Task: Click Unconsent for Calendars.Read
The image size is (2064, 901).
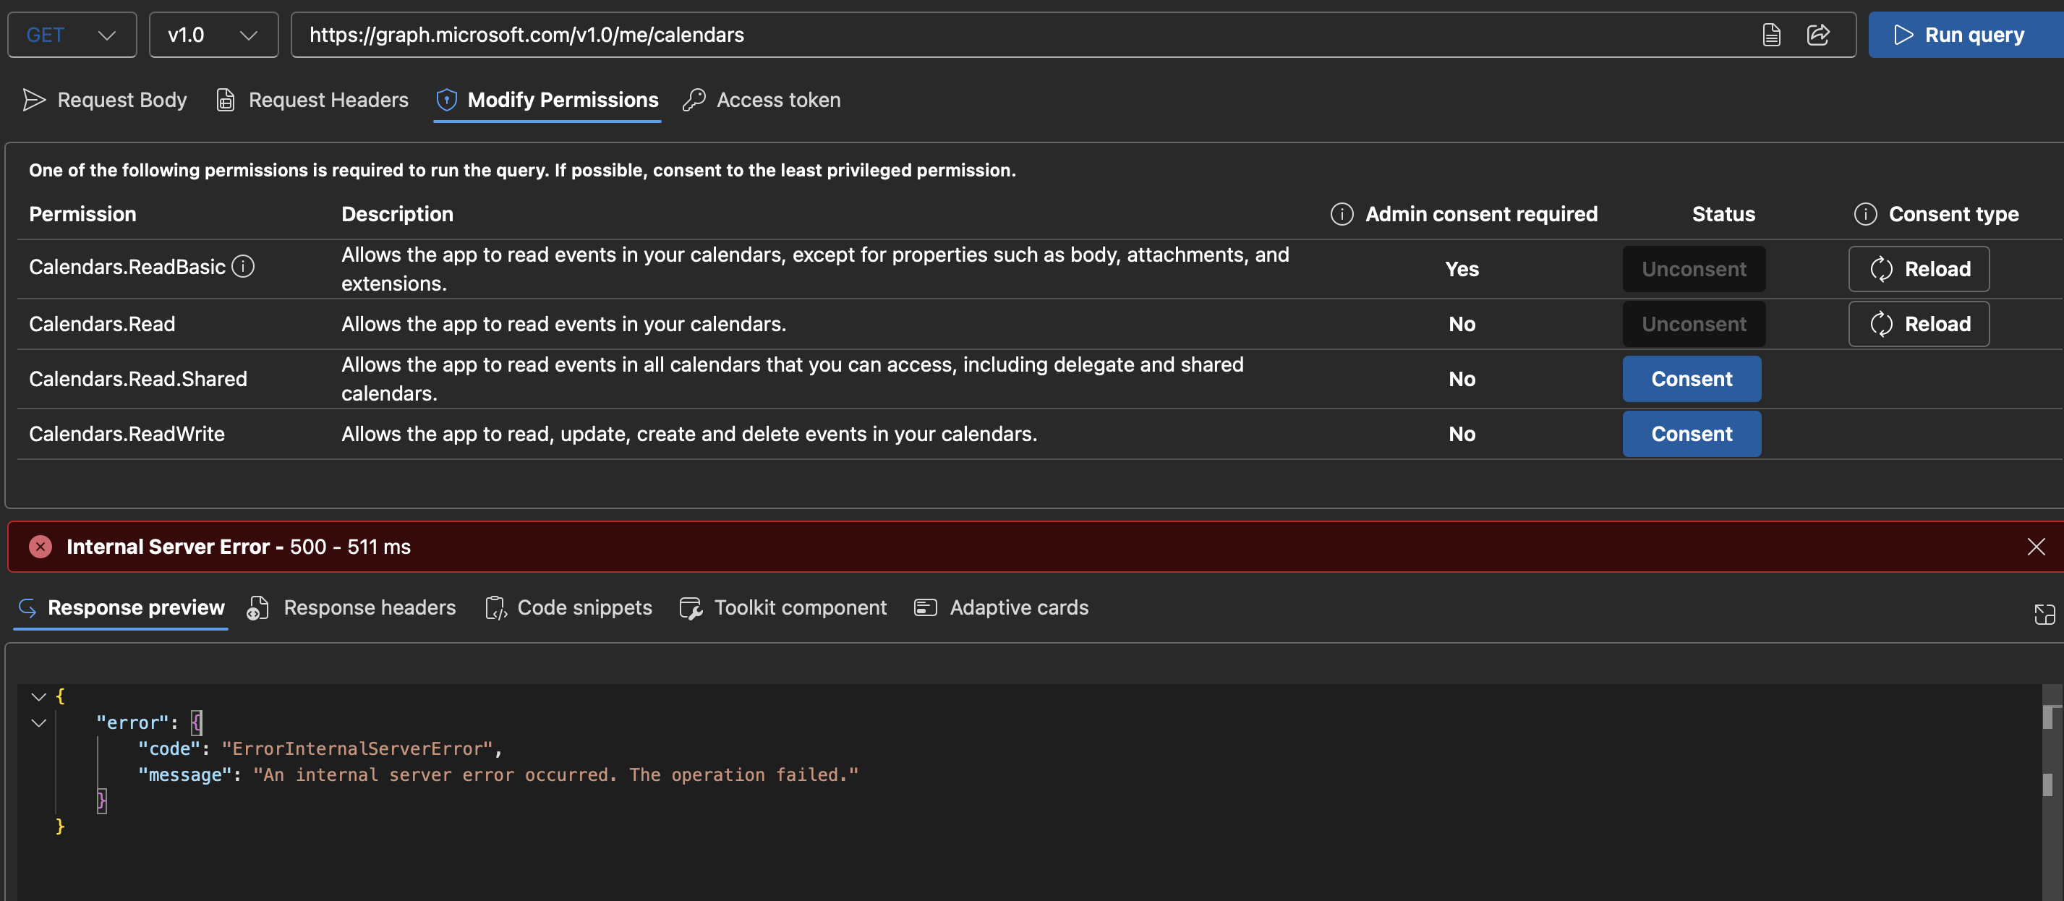Action: click(1694, 325)
